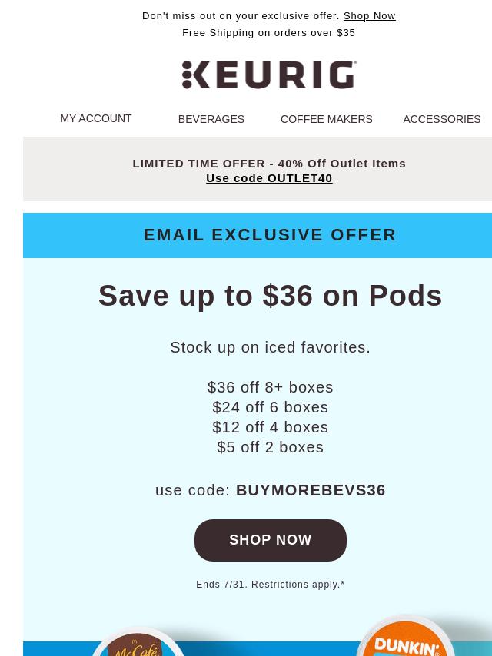
Task: Click the LIMITED TIME OFFER outlet text
Action: [269, 164]
